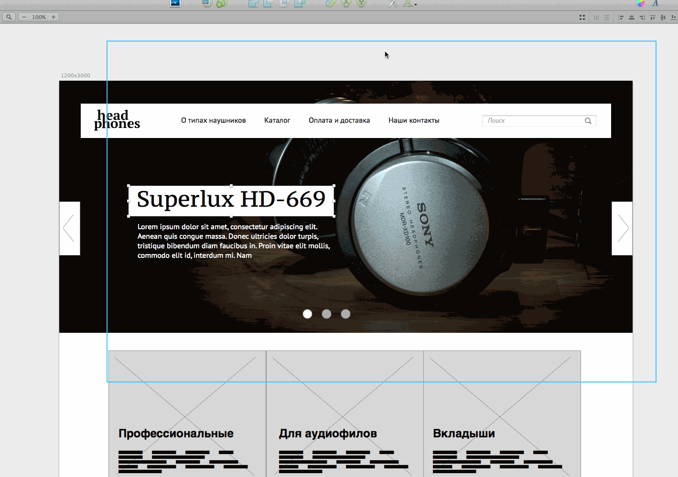Select the second slider dot
678x477 pixels.
pos(327,314)
